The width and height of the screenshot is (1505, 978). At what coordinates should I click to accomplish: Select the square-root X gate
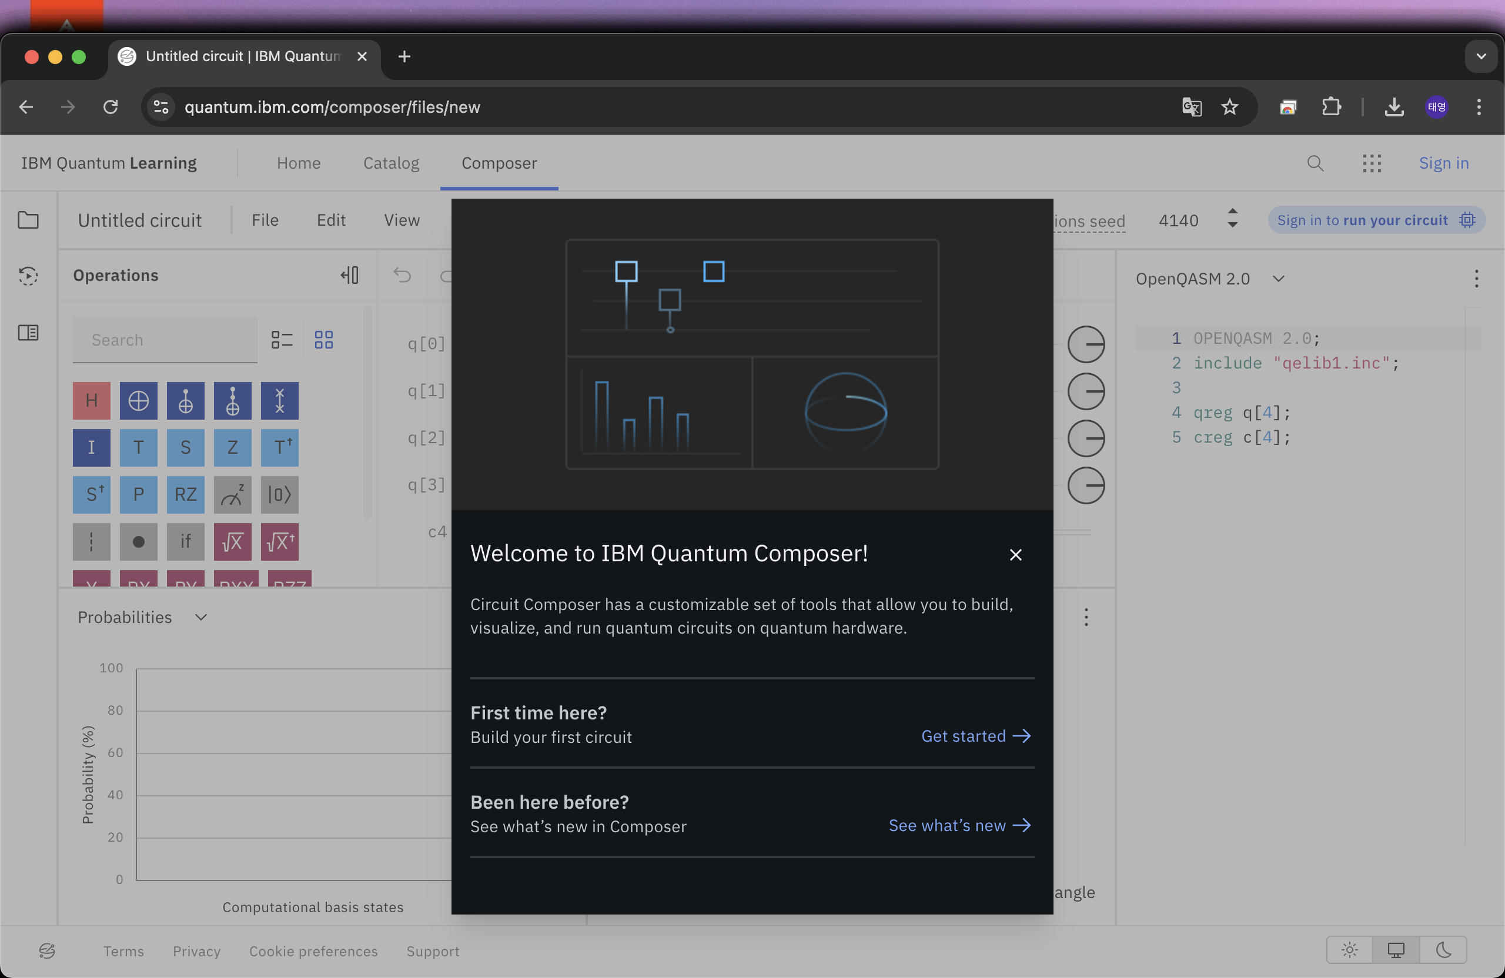(x=233, y=542)
